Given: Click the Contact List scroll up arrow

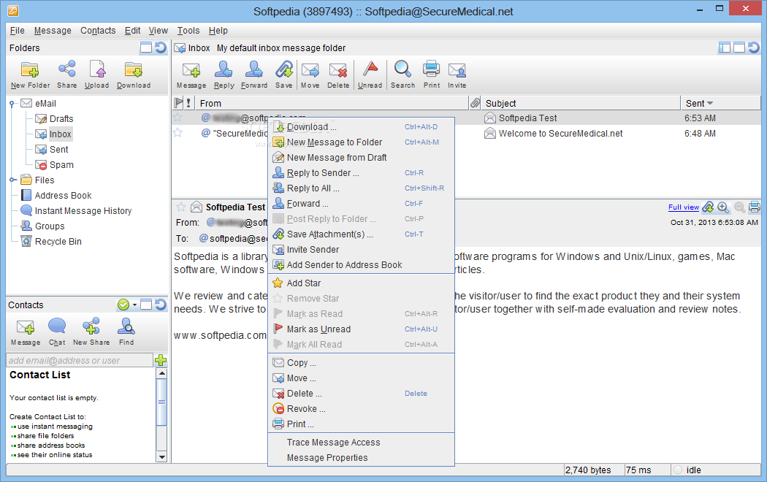Looking at the screenshot, I should 161,373.
